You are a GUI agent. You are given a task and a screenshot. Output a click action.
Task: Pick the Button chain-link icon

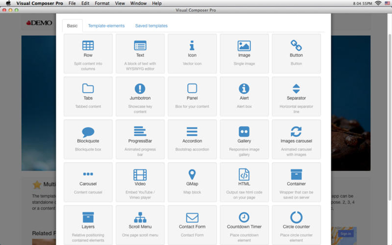pyautogui.click(x=296, y=45)
